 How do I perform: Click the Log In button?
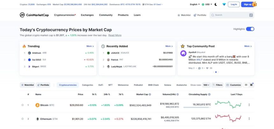pos(234,4)
